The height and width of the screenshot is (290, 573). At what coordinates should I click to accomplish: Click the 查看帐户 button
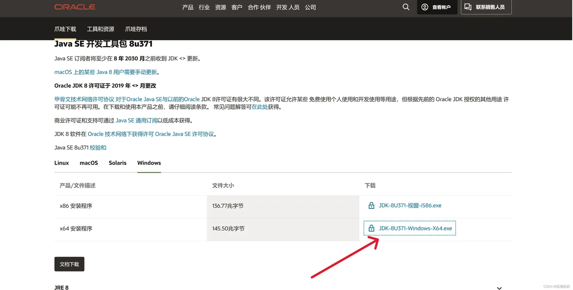[x=437, y=7]
